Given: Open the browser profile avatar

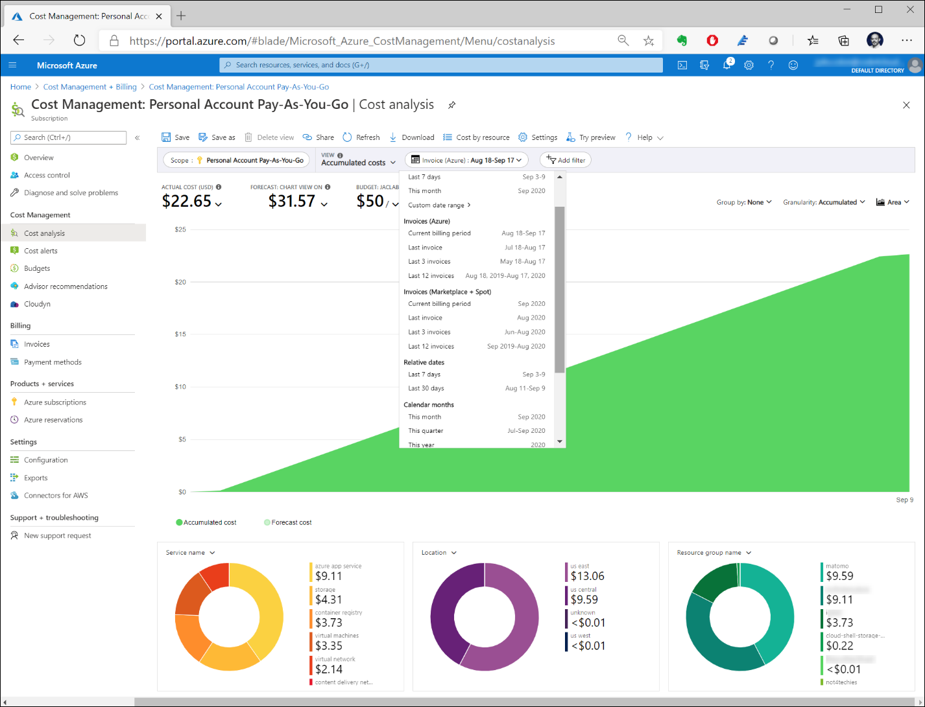Looking at the screenshot, I should click(875, 40).
